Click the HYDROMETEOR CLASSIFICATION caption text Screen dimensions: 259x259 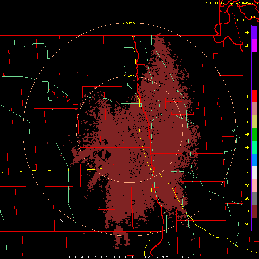tap(101, 257)
